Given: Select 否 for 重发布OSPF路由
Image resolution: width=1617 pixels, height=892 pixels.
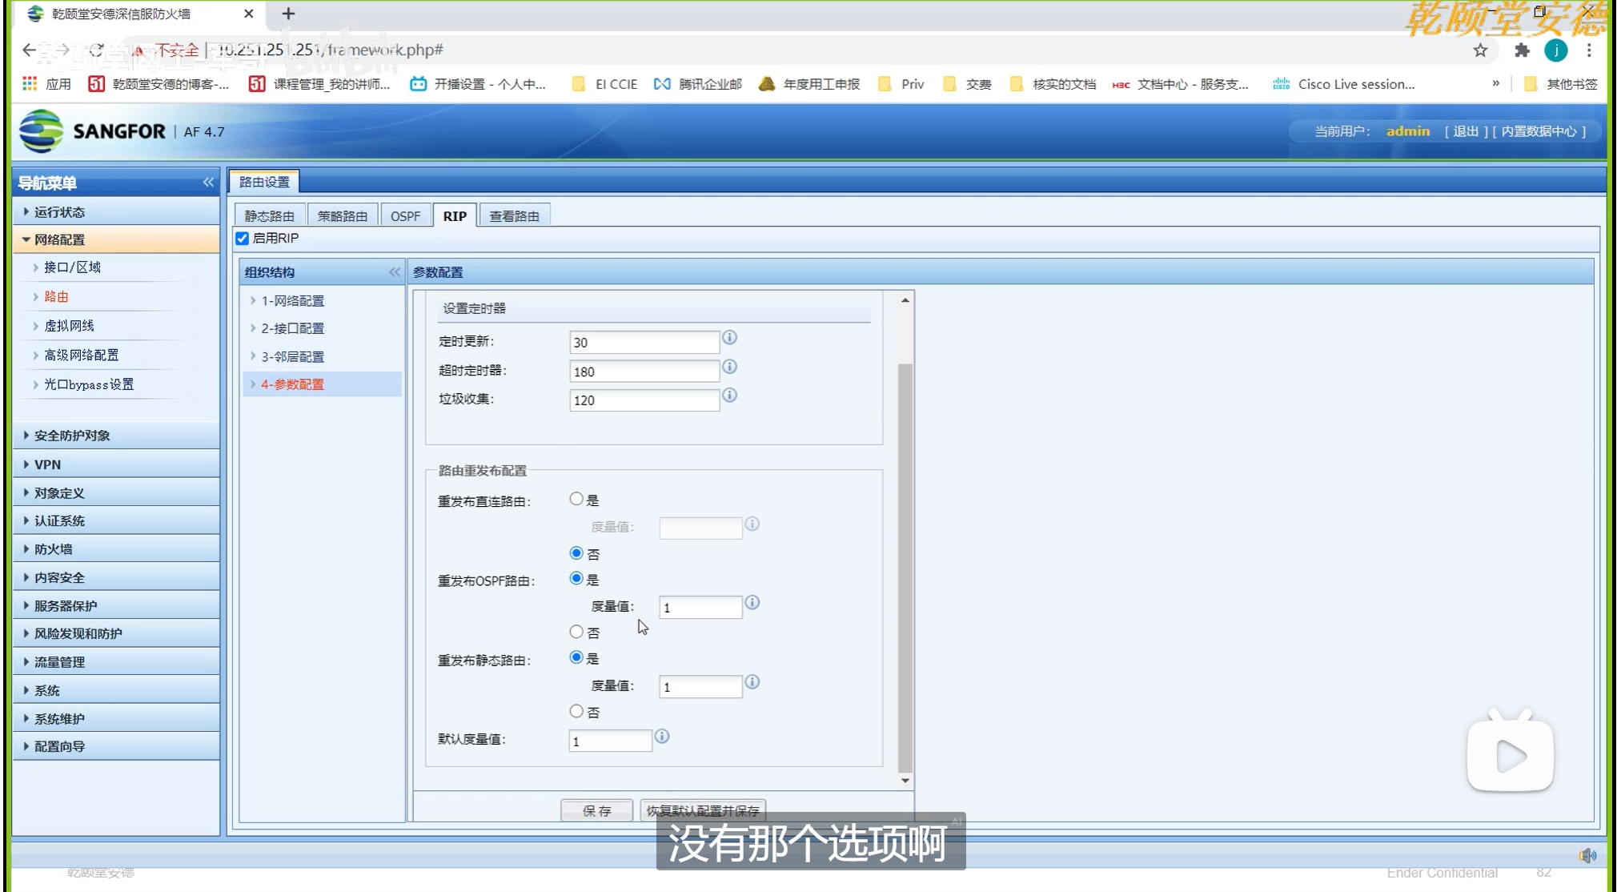Looking at the screenshot, I should click(576, 632).
